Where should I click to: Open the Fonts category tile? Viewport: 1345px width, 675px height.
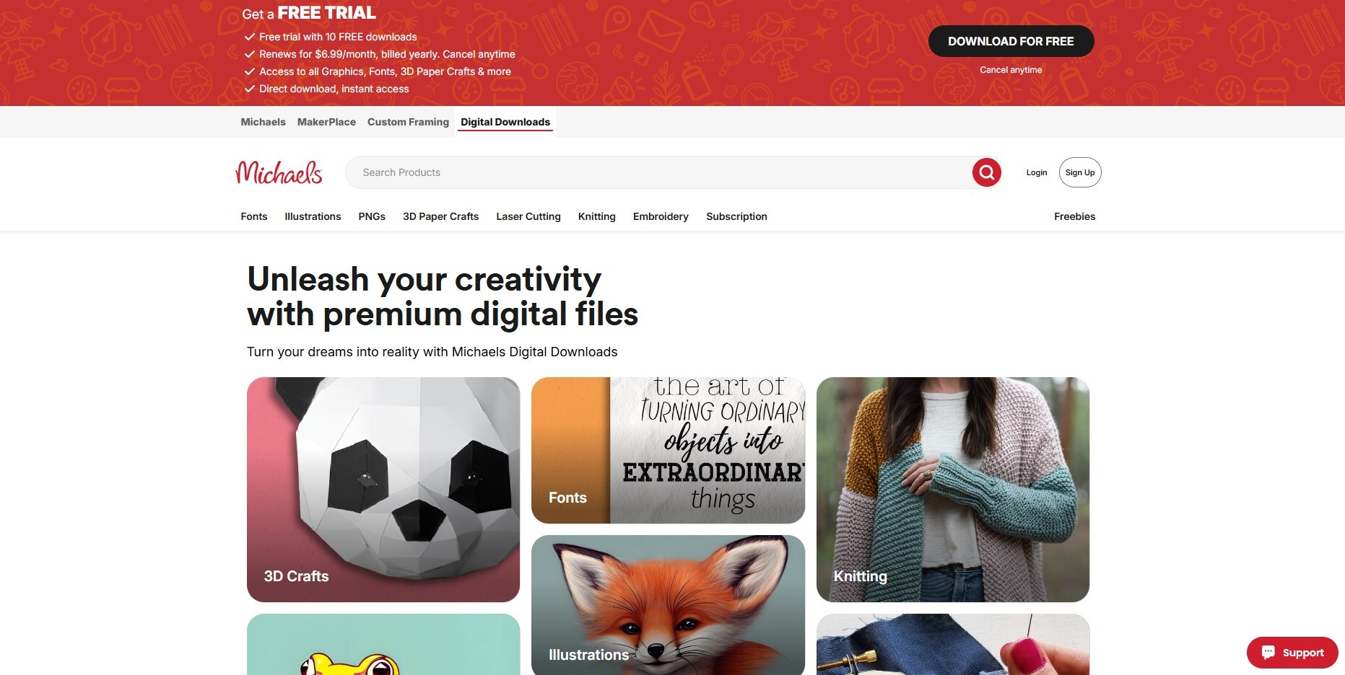(668, 450)
